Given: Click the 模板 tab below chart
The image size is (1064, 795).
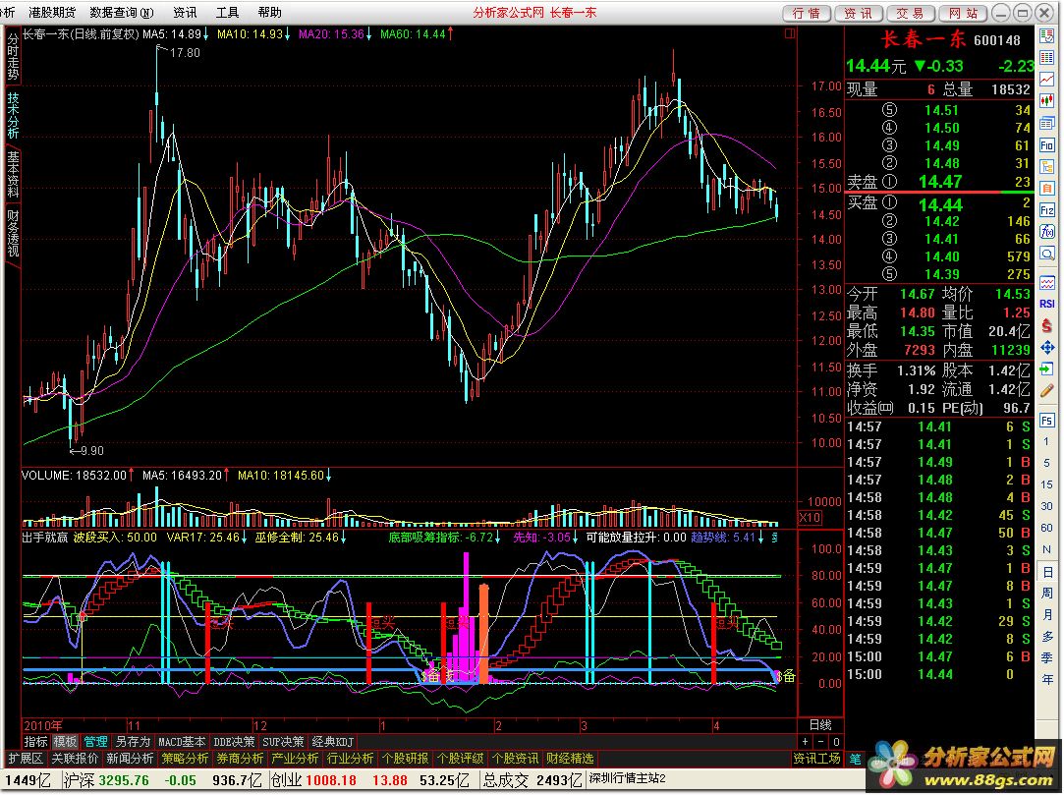Looking at the screenshot, I should [66, 741].
